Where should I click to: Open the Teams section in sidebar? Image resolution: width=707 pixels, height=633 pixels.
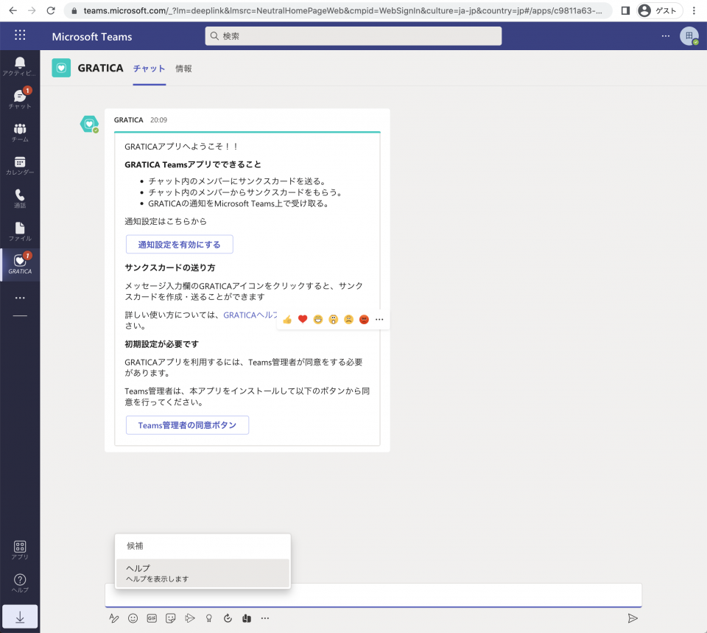(x=20, y=133)
